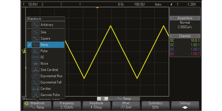The width and height of the screenshot is (222, 111).
Task: Select the Pulse waveform icon
Action: tap(35, 51)
